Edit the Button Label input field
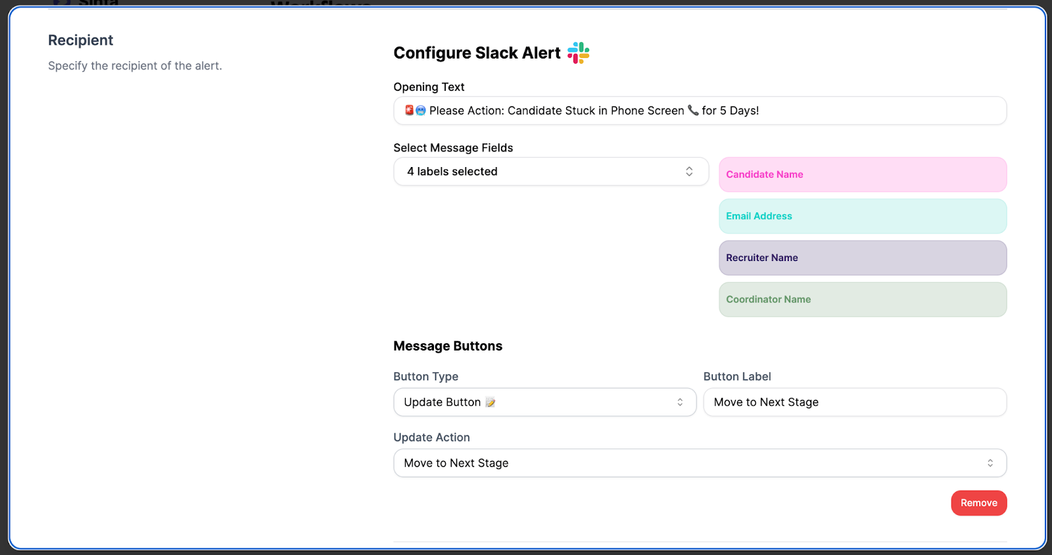This screenshot has height=555, width=1052. coord(855,402)
